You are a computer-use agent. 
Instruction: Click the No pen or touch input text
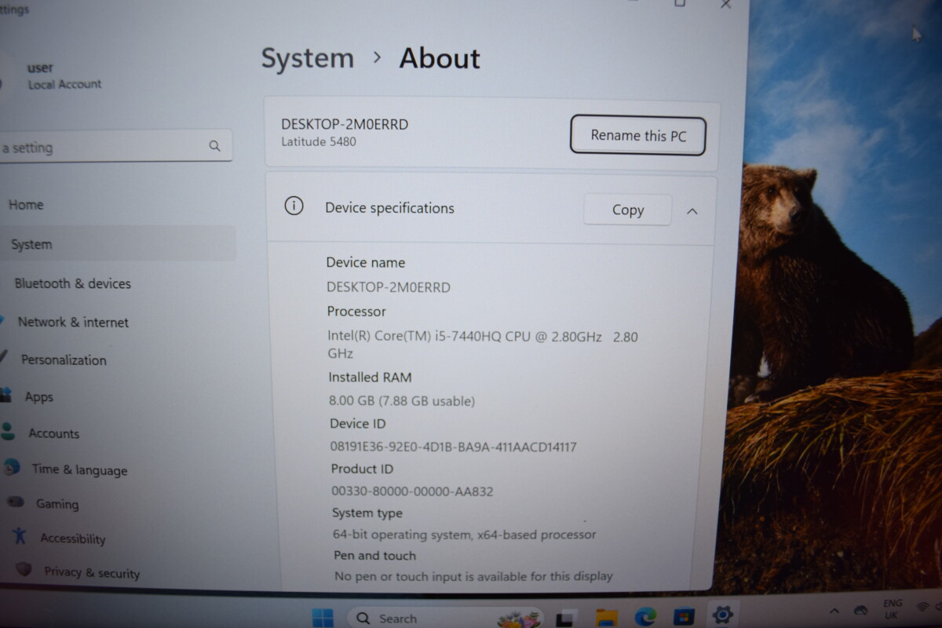(x=473, y=576)
